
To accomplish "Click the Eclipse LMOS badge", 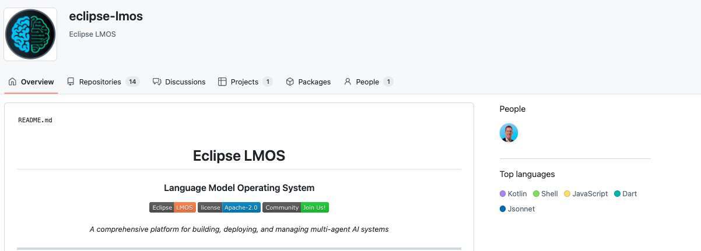I will 173,207.
